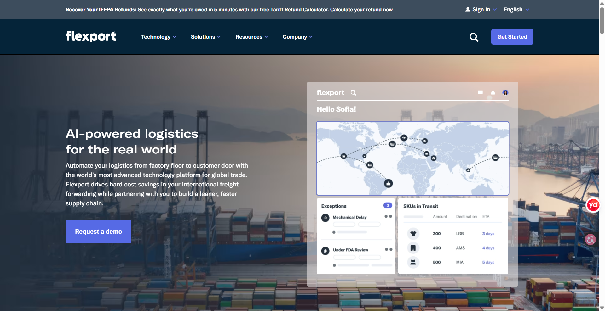The image size is (605, 311).
Task: Click the 5 days ETA value
Action: point(488,262)
